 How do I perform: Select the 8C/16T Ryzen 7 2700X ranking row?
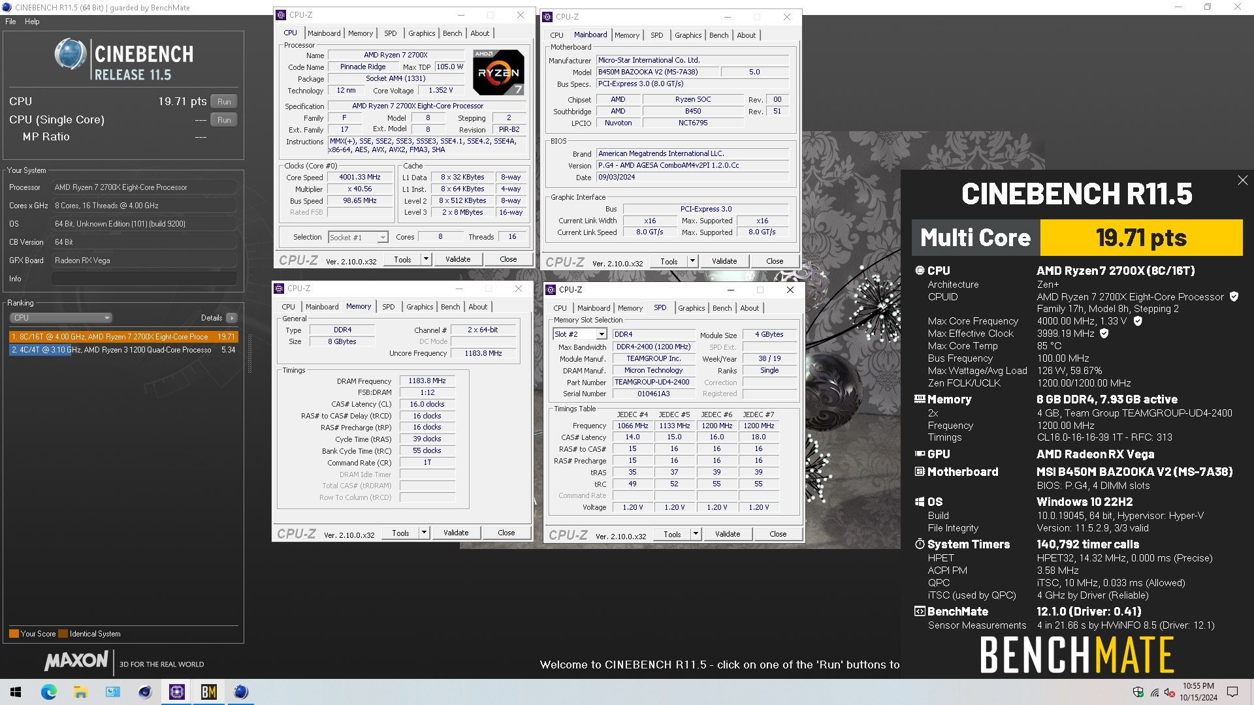(123, 337)
